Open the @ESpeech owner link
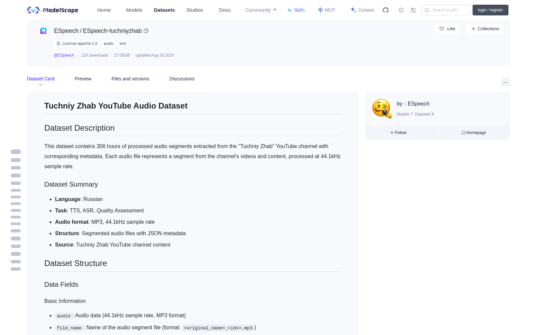 [x=64, y=55]
